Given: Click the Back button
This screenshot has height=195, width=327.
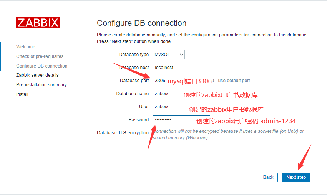Looking at the screenshot, I should pyautogui.click(x=268, y=177).
